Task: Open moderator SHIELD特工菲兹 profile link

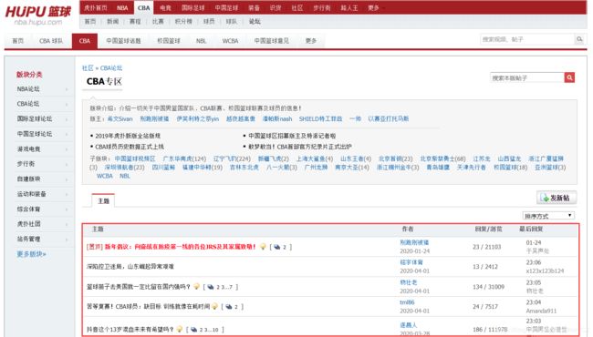Action: pos(320,119)
